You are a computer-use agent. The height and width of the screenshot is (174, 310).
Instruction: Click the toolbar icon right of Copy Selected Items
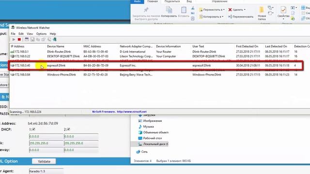pos(43,40)
